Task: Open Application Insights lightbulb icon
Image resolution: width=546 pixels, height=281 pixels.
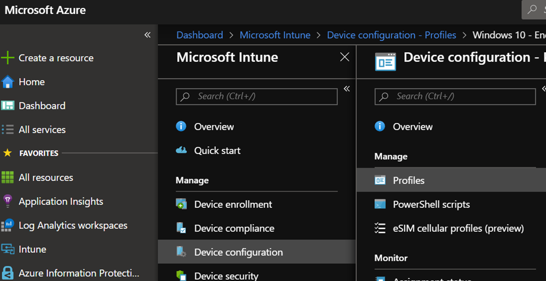Action: tap(7, 202)
